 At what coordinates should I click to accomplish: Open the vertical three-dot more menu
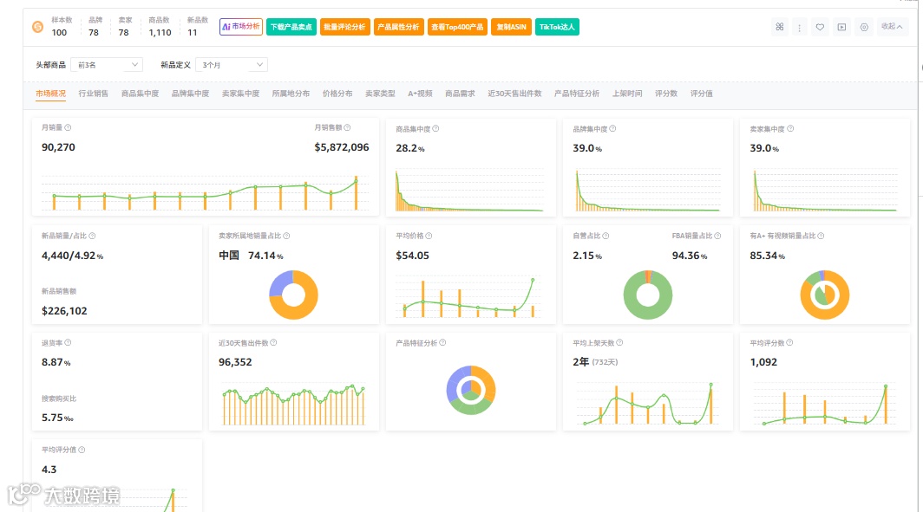tap(800, 27)
